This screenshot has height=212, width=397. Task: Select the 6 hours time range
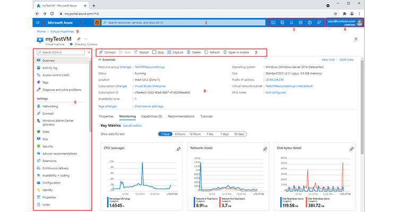click(x=180, y=134)
